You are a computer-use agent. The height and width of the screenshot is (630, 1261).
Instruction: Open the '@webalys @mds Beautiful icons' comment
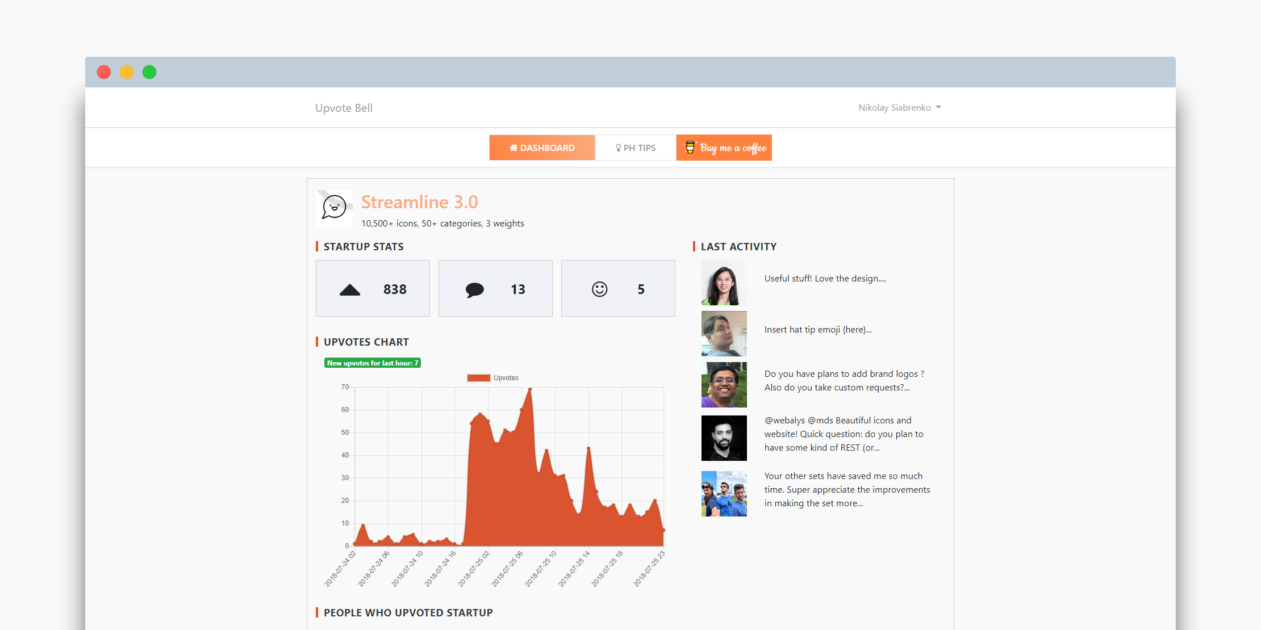844,434
